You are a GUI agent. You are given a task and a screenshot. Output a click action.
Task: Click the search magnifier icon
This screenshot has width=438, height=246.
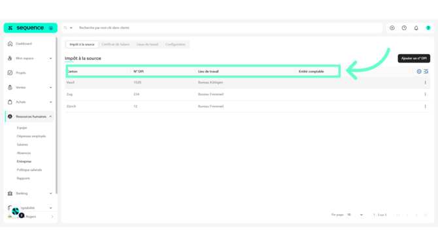pos(65,28)
